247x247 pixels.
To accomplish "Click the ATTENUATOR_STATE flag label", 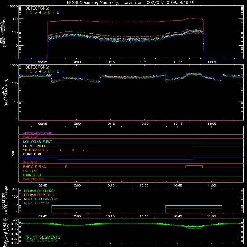I will click(37, 133).
